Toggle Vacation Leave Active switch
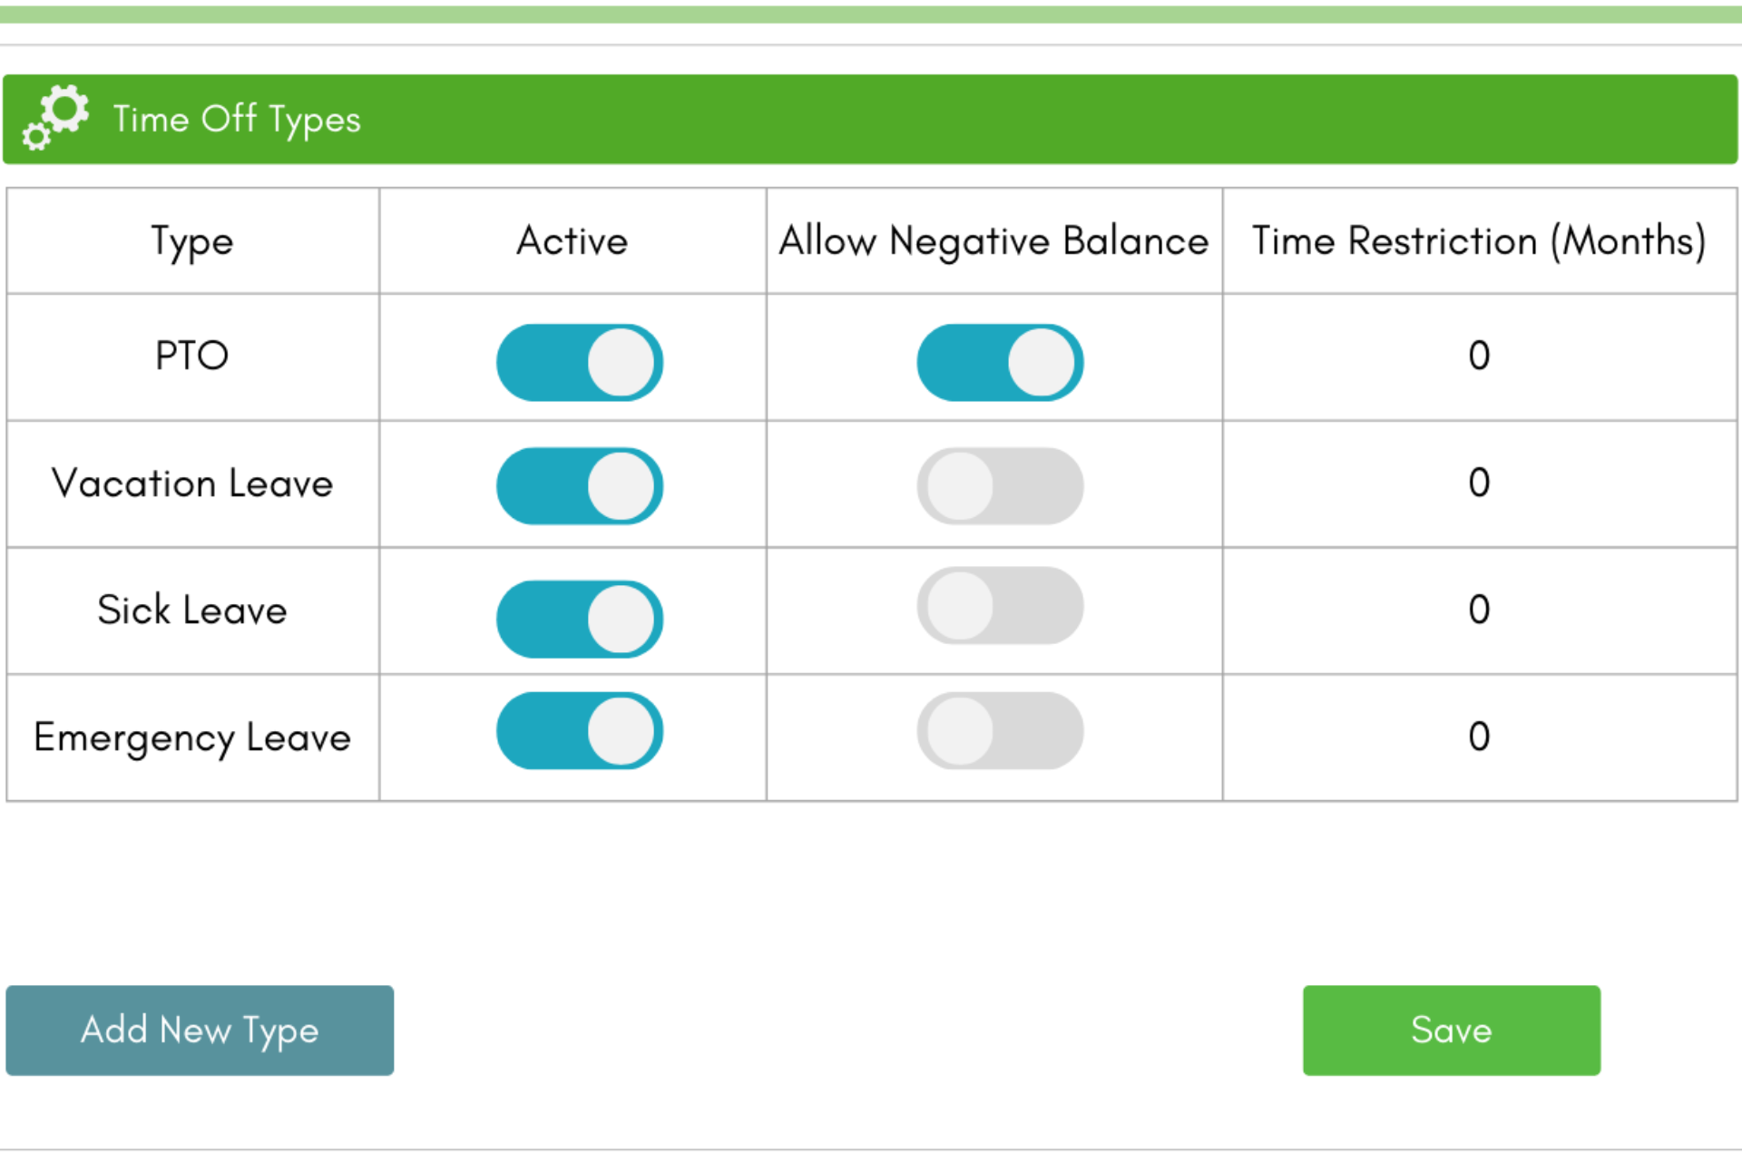This screenshot has height=1162, width=1742. 579,486
